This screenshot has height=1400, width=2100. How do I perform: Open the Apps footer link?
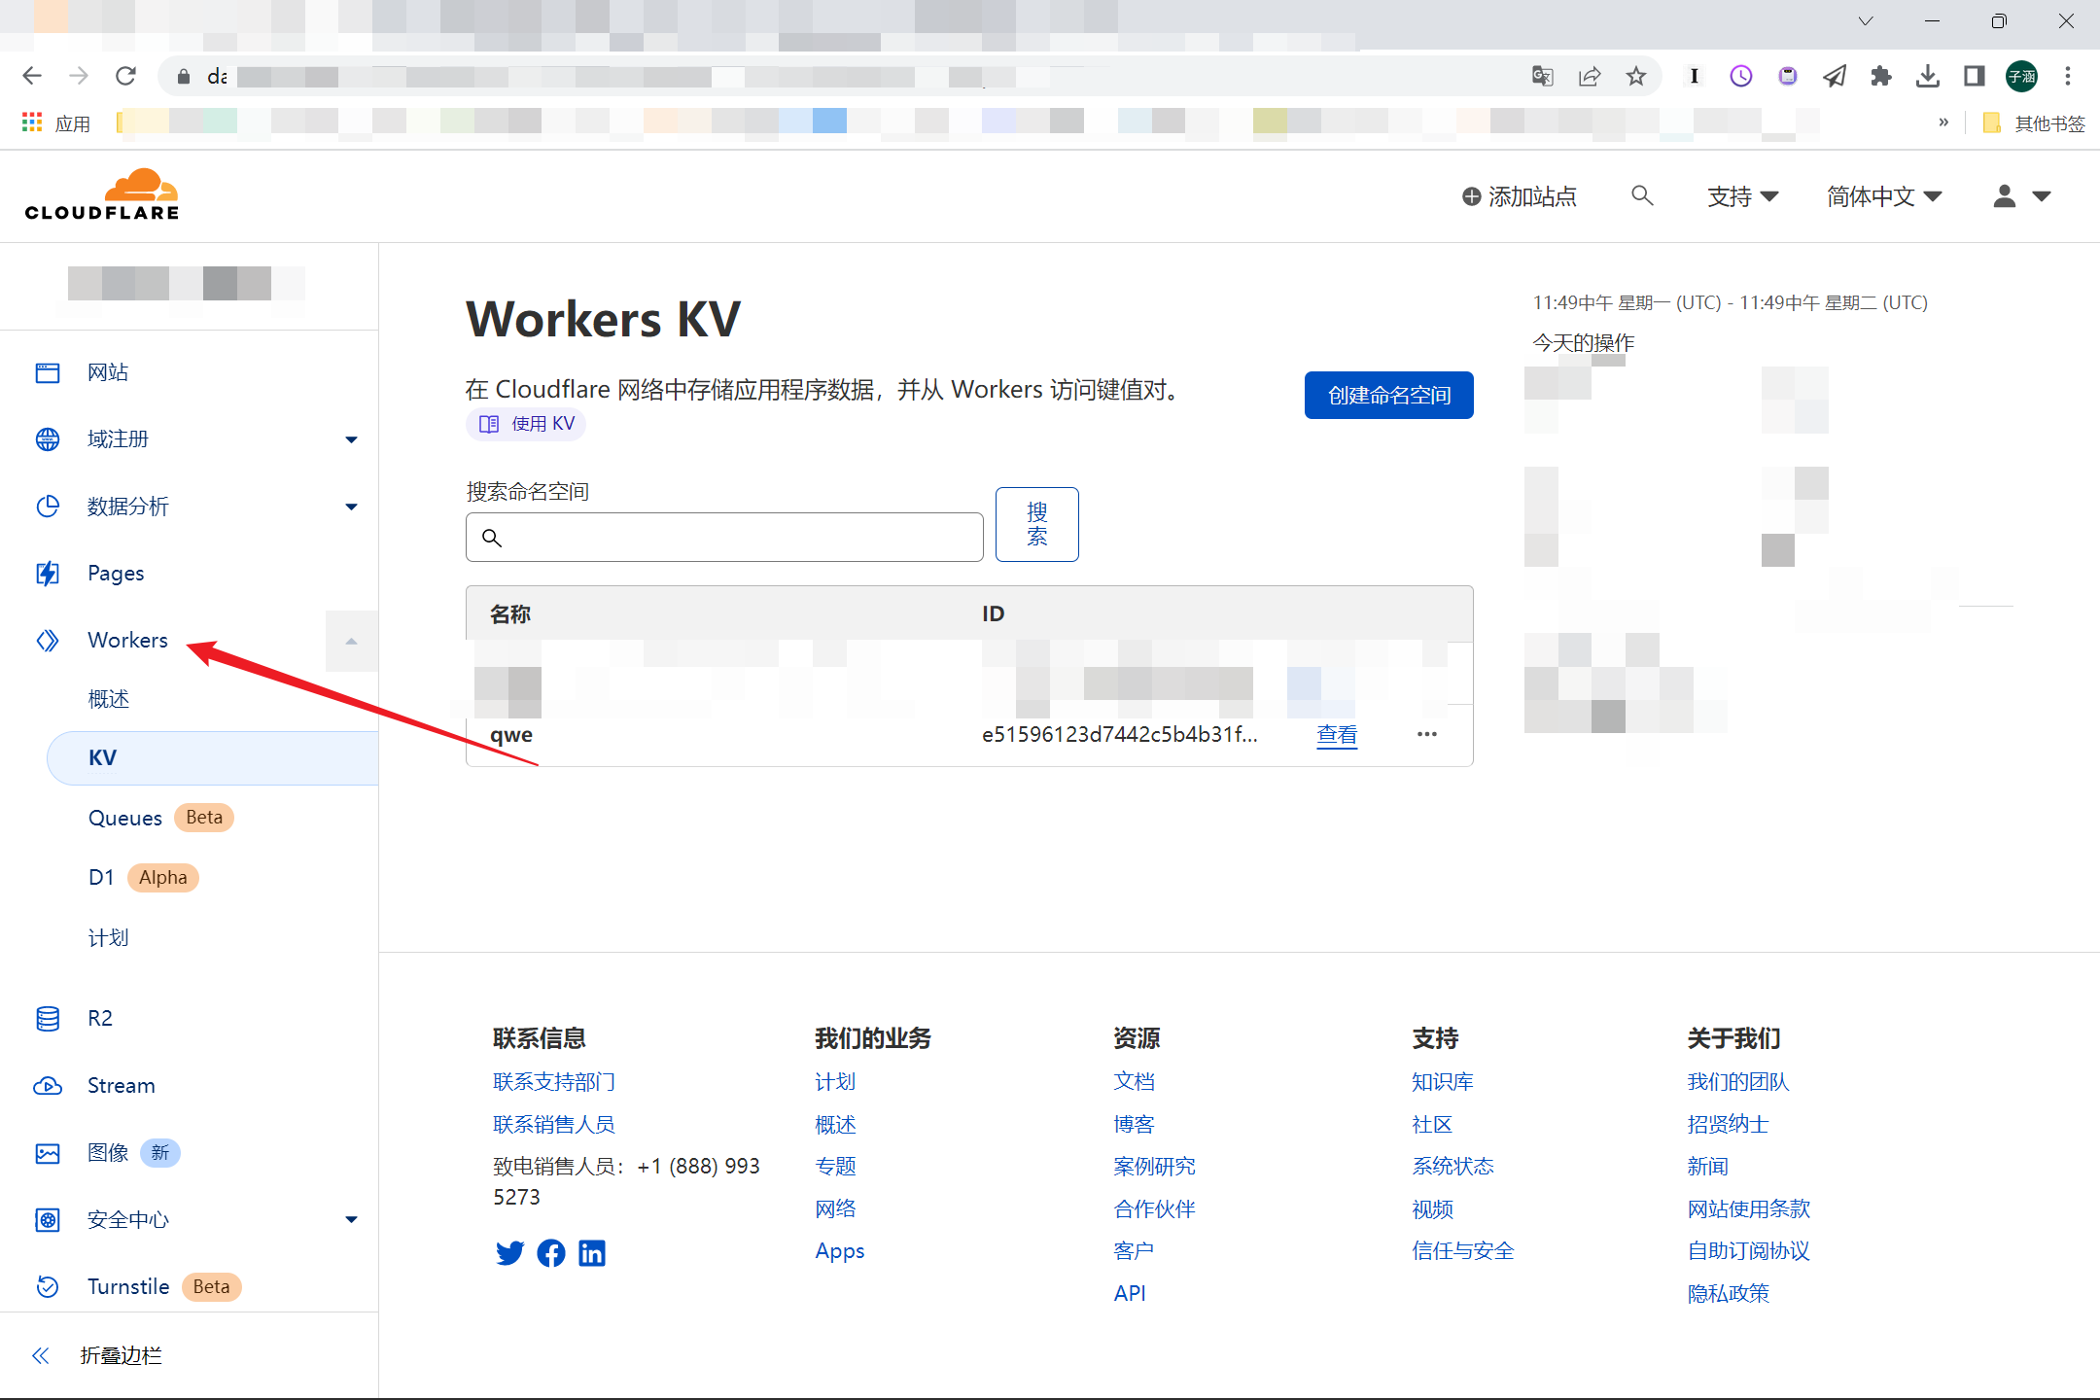(840, 1252)
